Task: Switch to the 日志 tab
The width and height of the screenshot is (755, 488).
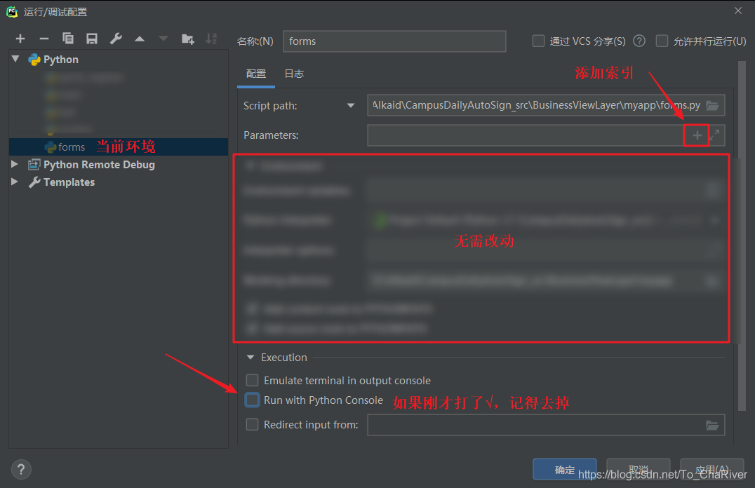Action: 294,74
